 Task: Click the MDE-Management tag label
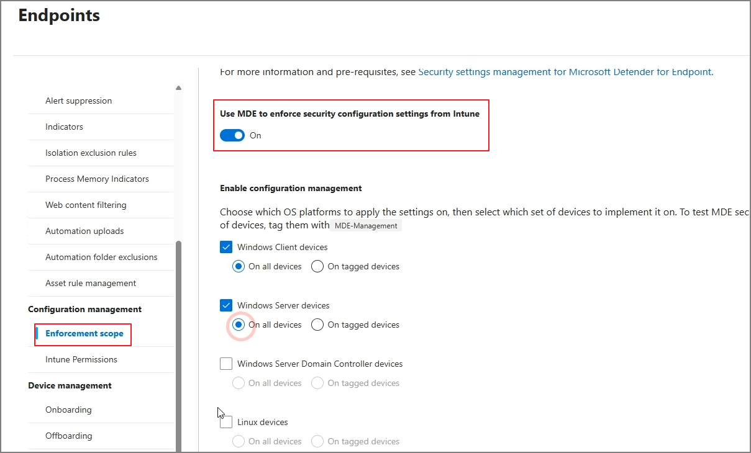tap(366, 226)
